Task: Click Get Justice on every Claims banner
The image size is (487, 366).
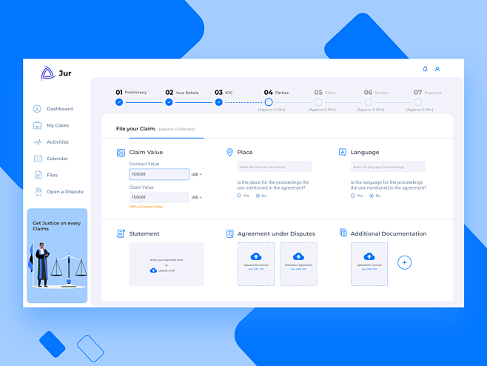Action: [x=57, y=256]
